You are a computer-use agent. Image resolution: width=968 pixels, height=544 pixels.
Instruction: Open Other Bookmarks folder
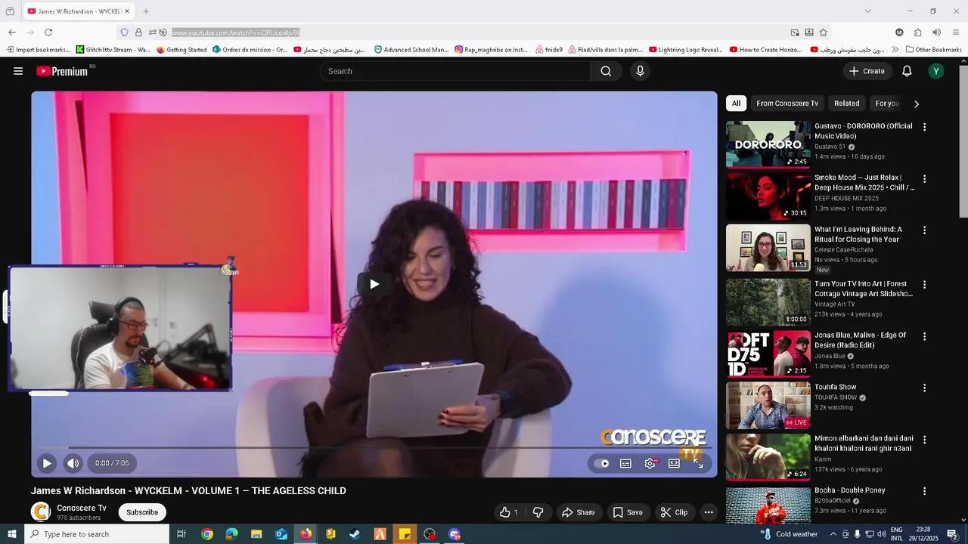pos(934,50)
